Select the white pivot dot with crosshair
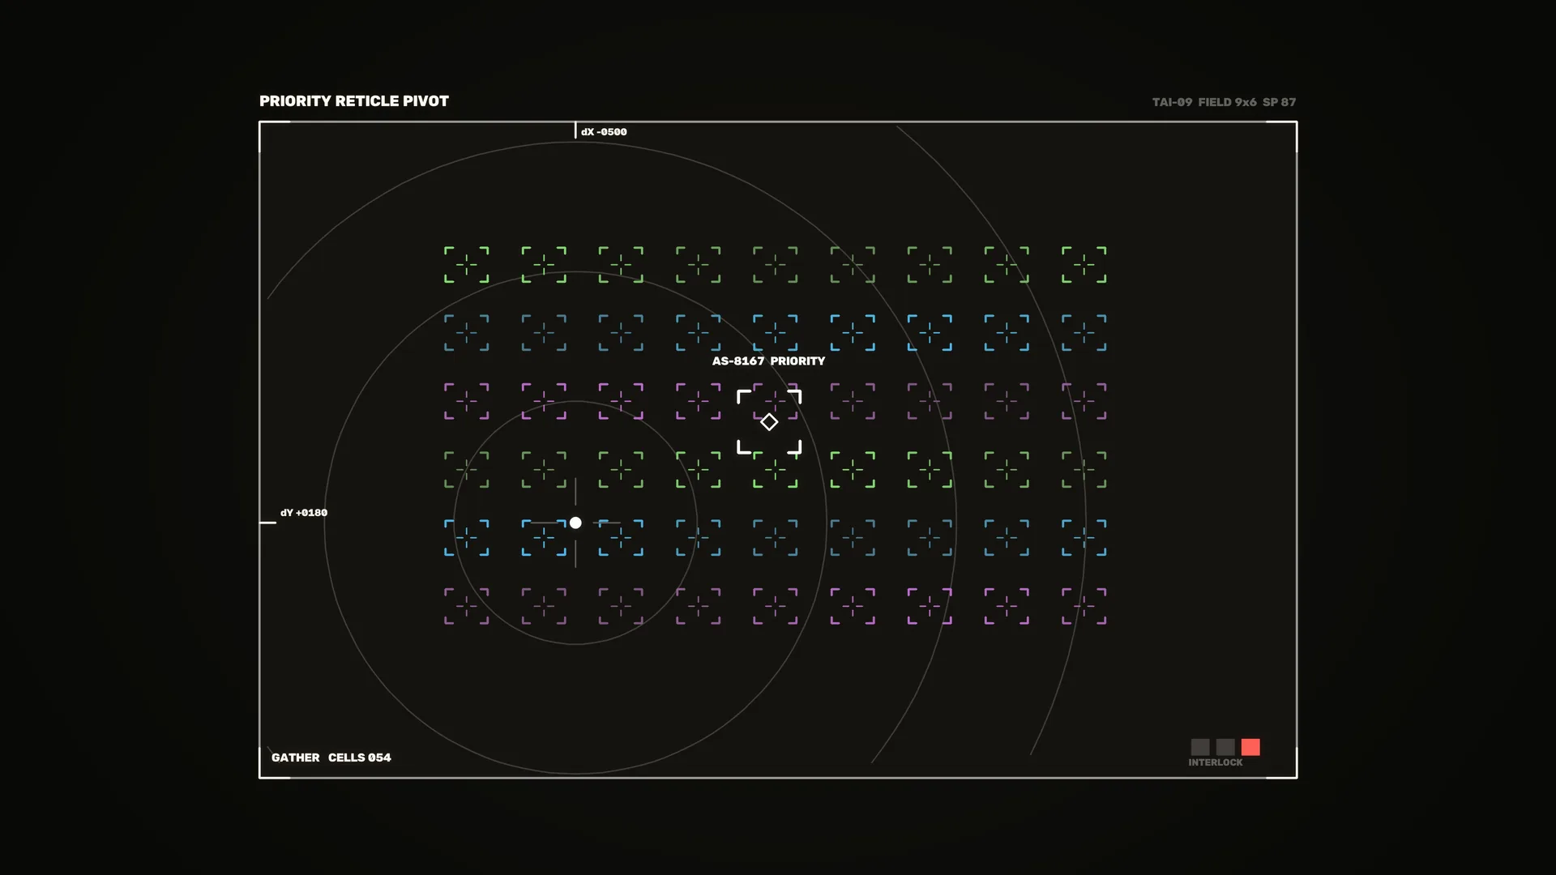The image size is (1556, 875). tap(575, 523)
